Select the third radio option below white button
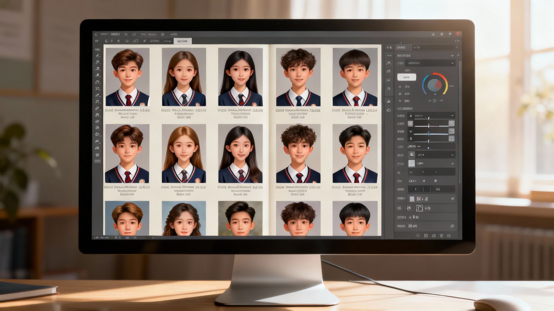Screen dimensions: 554x311 point(400,101)
